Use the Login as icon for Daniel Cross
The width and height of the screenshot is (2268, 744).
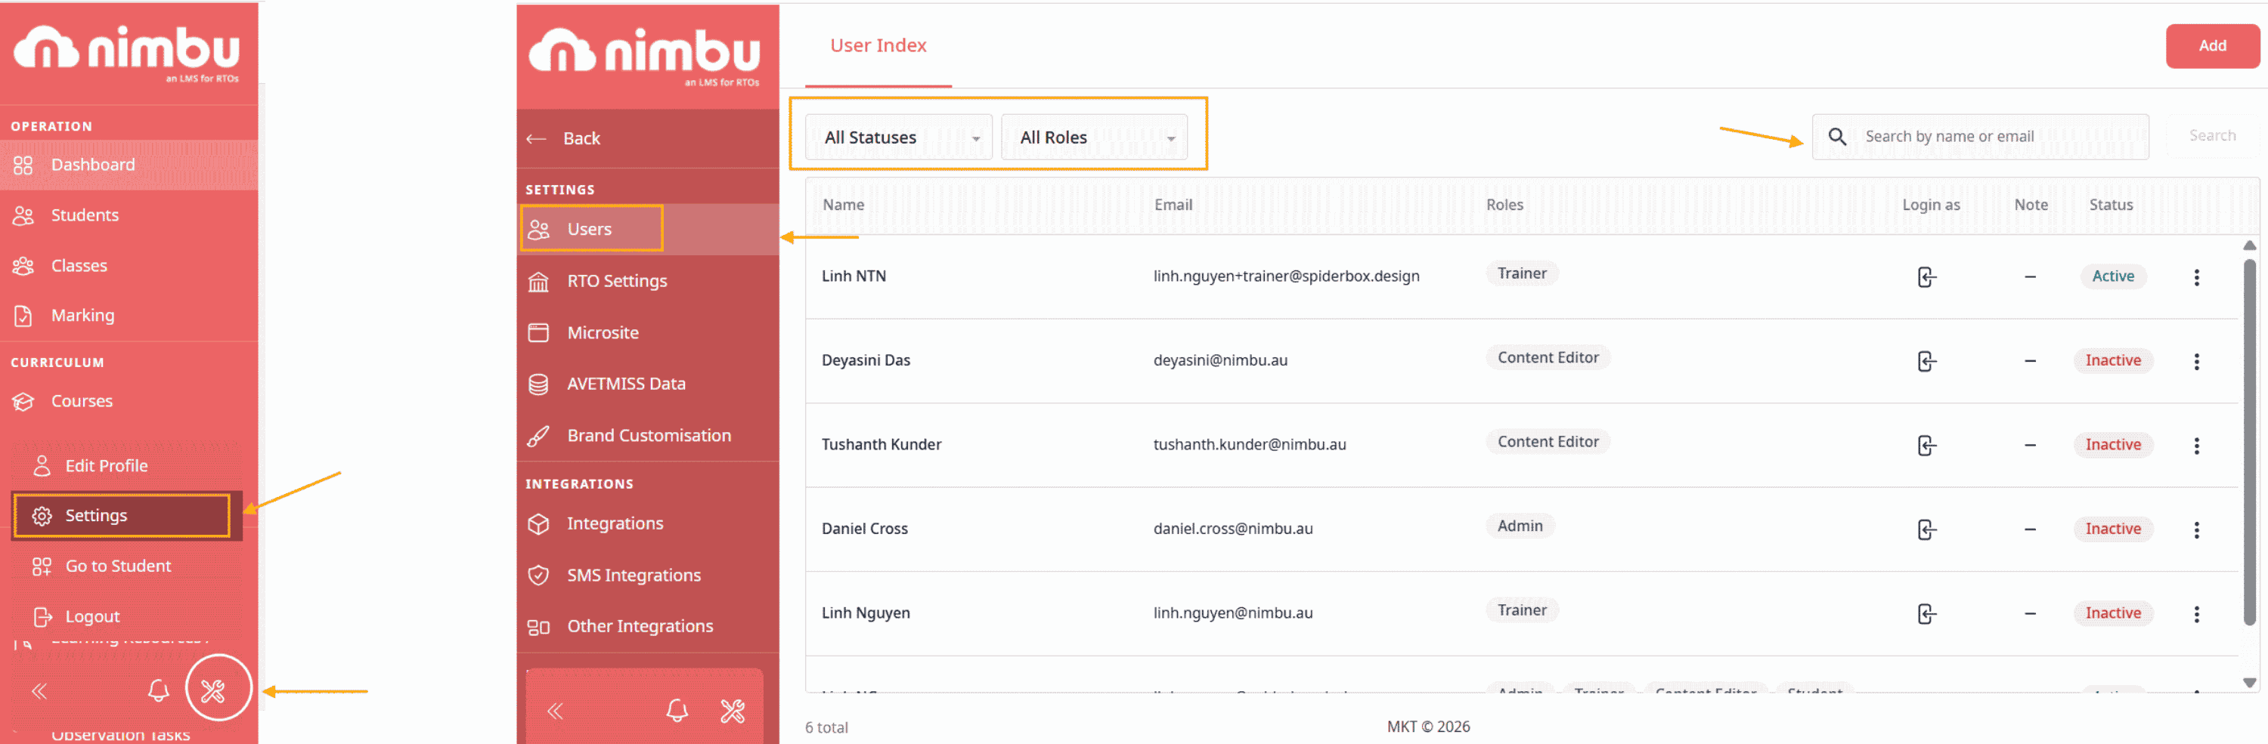point(1926,529)
